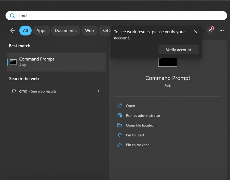Image resolution: width=230 pixels, height=180 pixels.
Task: Select the All filter tab
Action: (25, 31)
